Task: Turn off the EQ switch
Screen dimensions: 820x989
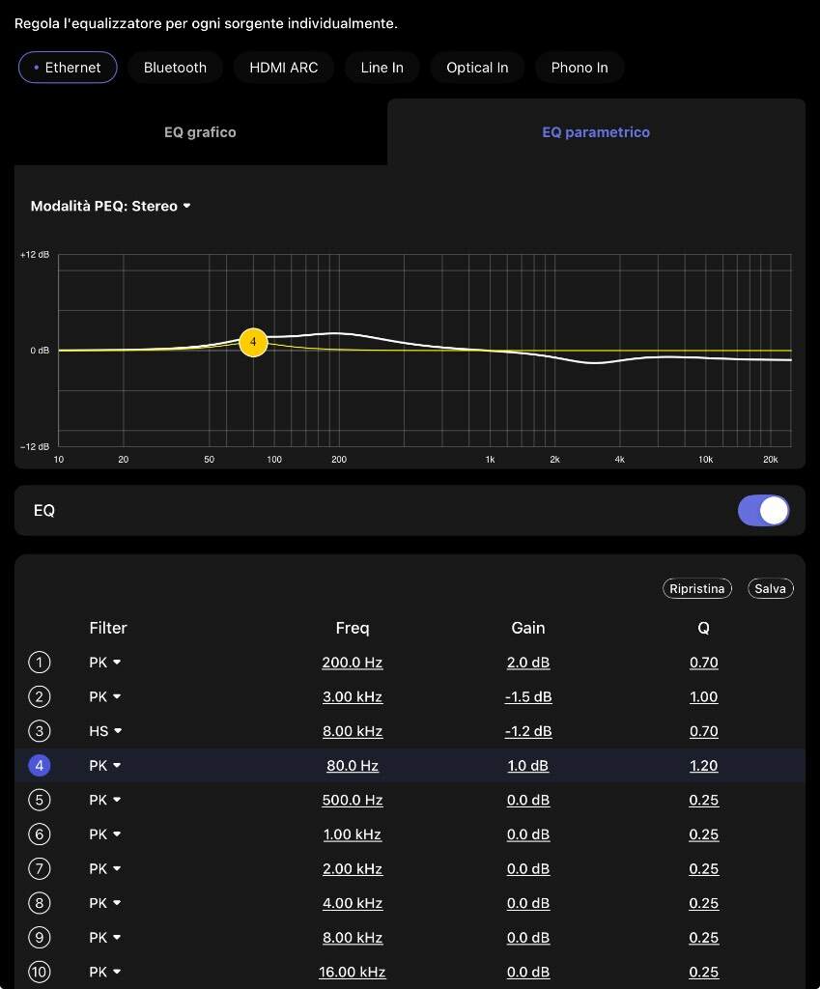Action: click(x=763, y=511)
